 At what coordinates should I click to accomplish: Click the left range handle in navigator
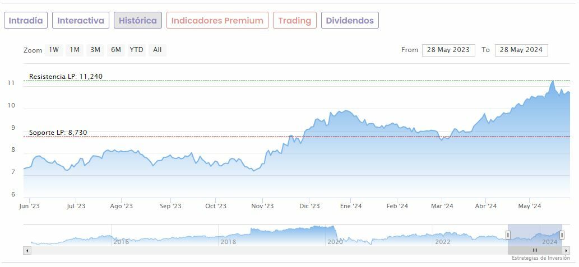click(x=508, y=235)
